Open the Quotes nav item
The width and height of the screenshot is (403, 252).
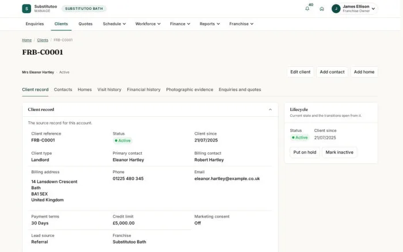click(85, 24)
